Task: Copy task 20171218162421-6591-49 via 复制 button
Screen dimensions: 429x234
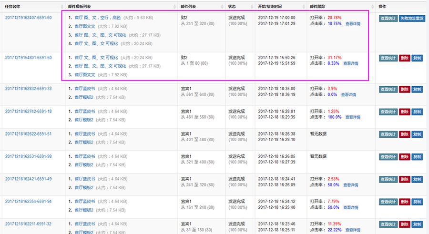Action: (417, 179)
